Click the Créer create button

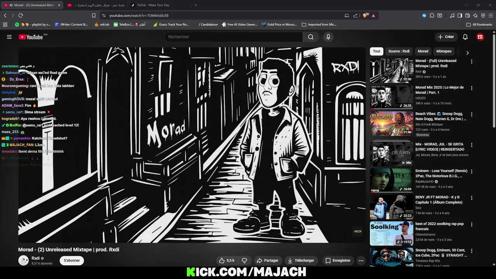(446, 37)
